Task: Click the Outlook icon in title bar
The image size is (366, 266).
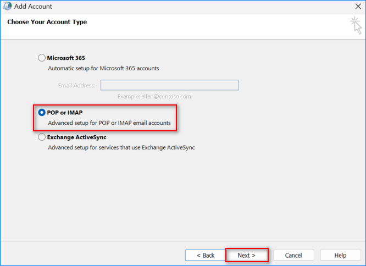Action: click(7, 7)
